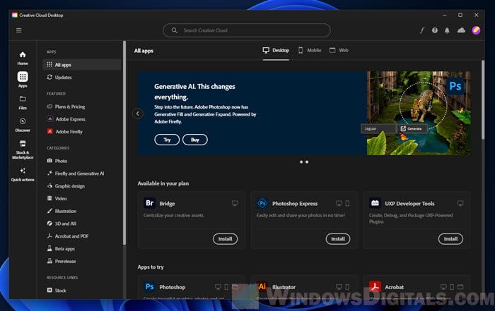Open Files in the left rail
Image resolution: width=495 pixels, height=311 pixels.
point(23,103)
